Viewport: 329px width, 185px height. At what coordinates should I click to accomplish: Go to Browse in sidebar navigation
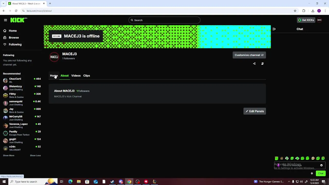pos(14,38)
